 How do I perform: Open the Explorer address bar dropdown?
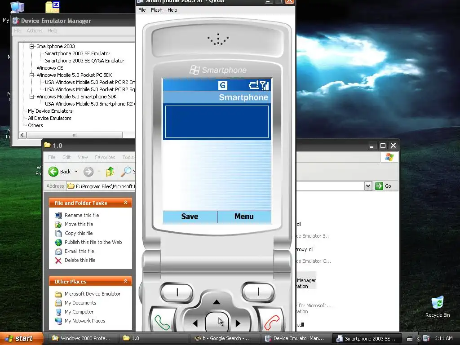368,186
